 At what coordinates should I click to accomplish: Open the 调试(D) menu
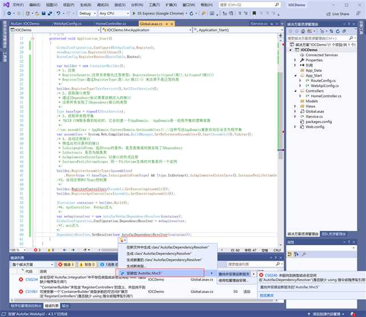tap(103, 5)
